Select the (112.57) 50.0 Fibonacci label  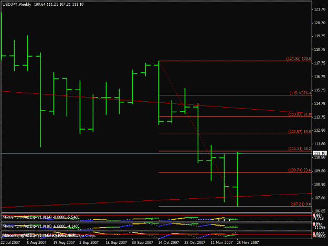pyautogui.click(x=300, y=132)
